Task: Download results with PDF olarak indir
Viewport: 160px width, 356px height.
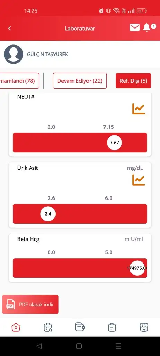Action: (x=30, y=304)
